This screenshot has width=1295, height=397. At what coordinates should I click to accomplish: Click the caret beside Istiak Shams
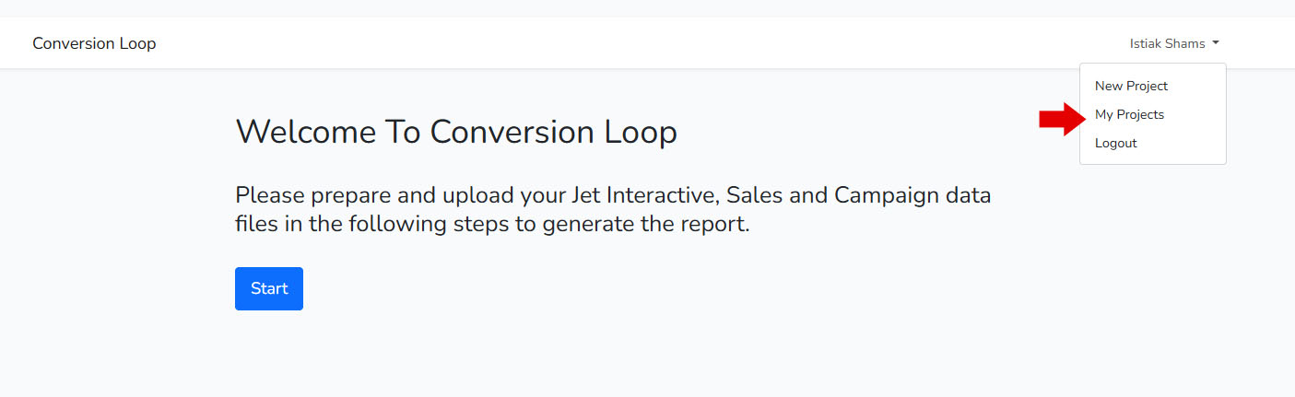click(x=1216, y=43)
